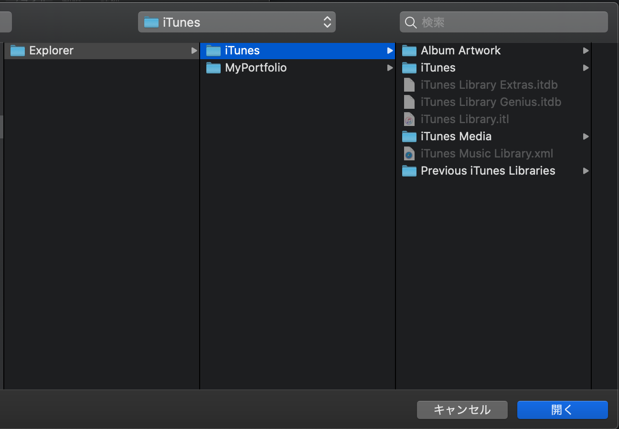Click the magnifying glass search icon
619x429 pixels.
410,22
